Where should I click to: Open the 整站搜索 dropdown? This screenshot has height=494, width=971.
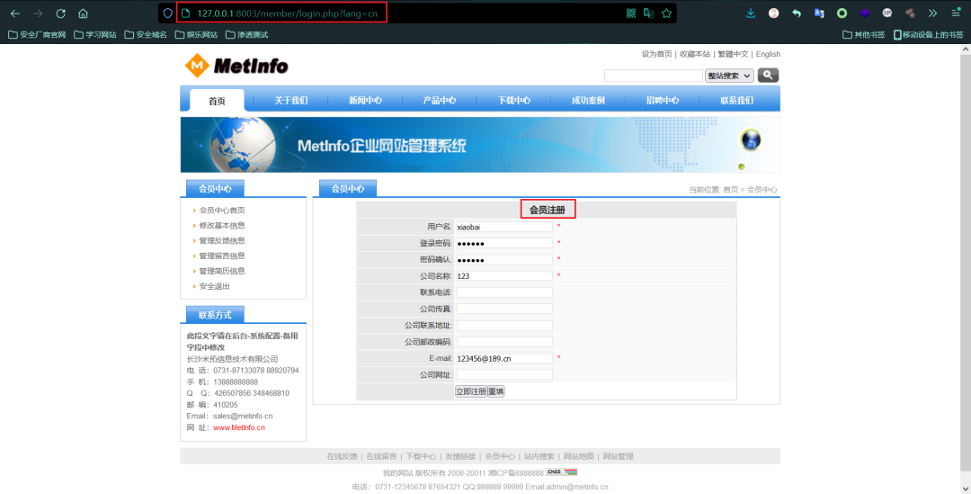(x=729, y=76)
